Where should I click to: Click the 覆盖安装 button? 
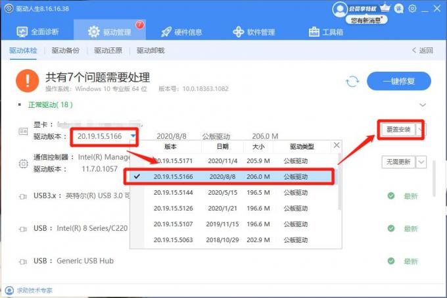[398, 130]
